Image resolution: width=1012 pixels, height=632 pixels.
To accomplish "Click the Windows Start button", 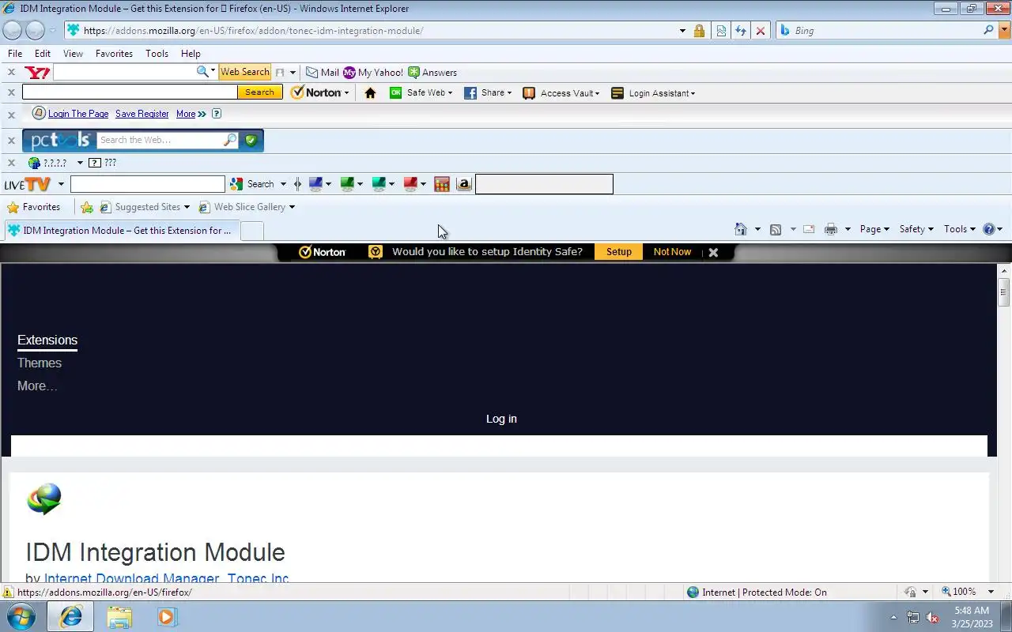I will (21, 616).
